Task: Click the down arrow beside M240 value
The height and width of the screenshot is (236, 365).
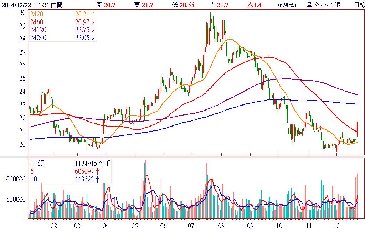Action: click(93, 38)
